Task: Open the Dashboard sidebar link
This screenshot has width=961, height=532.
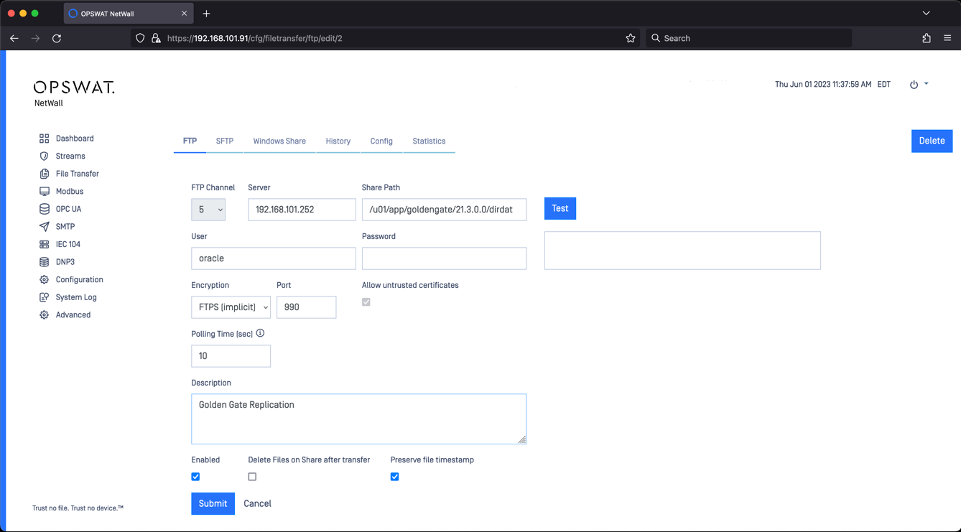Action: tap(75, 139)
